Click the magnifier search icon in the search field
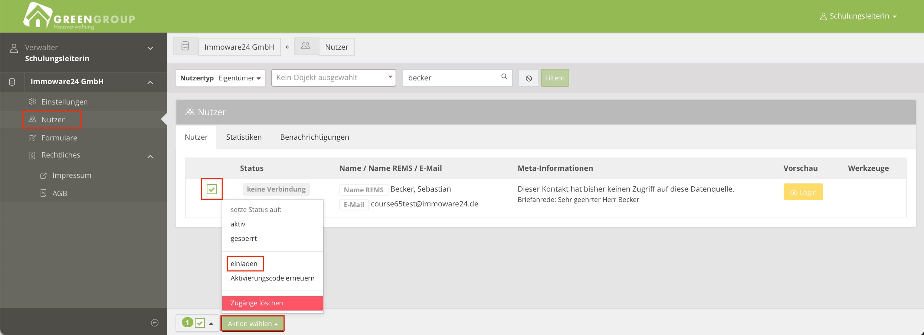924x335 pixels. point(504,77)
